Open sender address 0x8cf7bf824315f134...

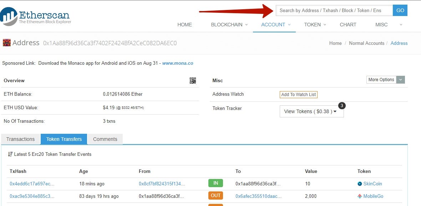(162, 184)
